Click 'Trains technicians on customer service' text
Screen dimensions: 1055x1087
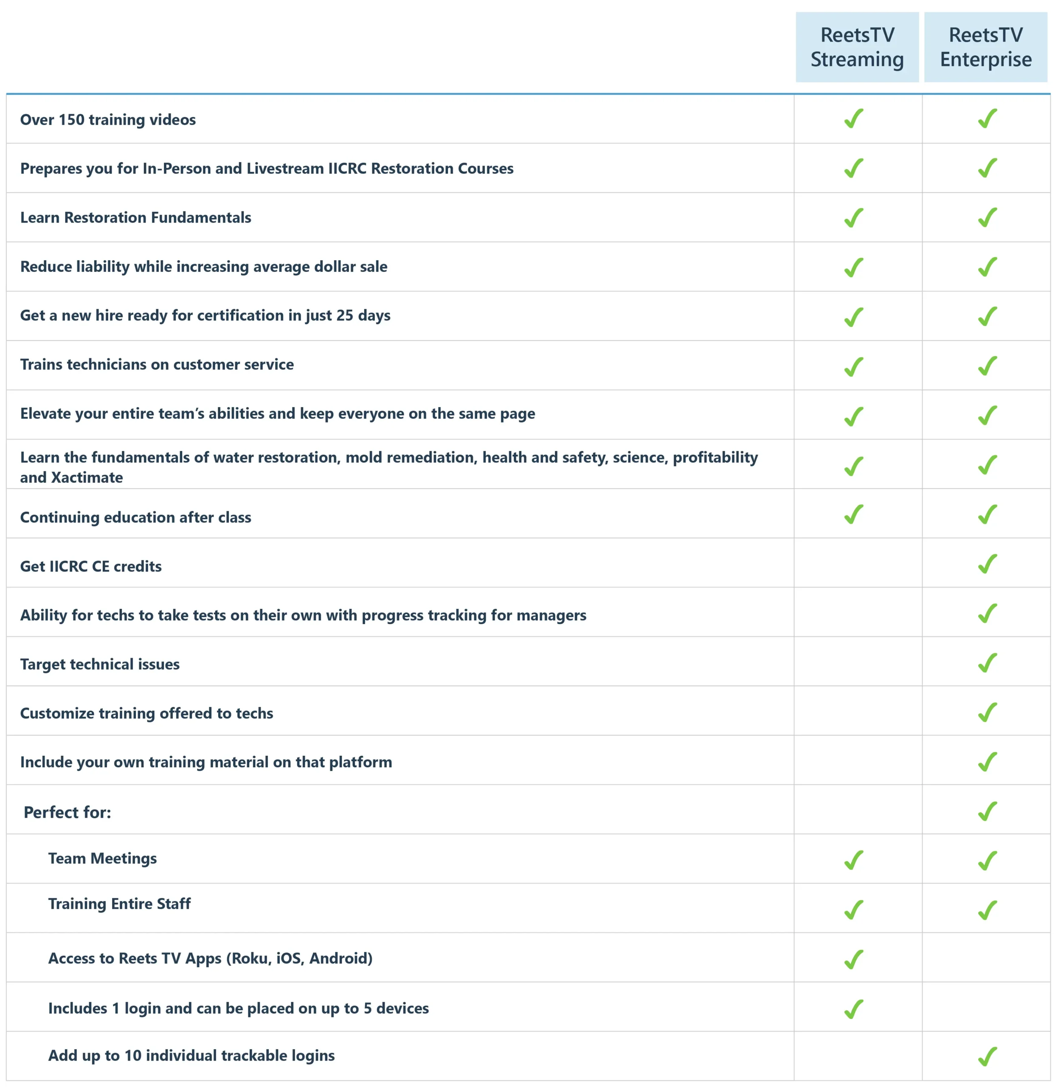point(157,364)
